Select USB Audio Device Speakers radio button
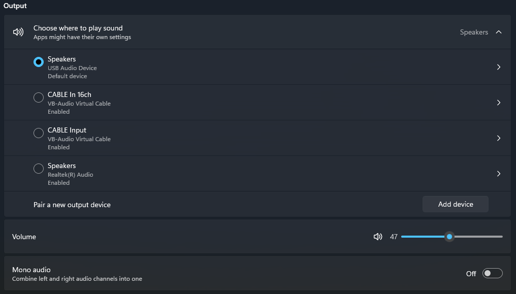516x294 pixels. [39, 62]
